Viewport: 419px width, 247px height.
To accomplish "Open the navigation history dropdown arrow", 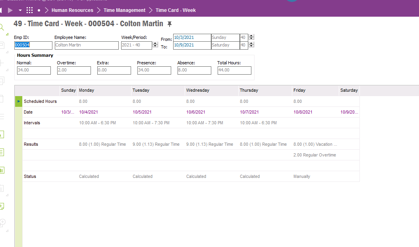I will [20, 10].
